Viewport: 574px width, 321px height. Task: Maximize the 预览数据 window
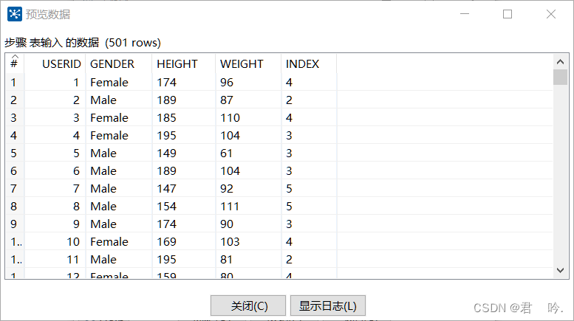pyautogui.click(x=508, y=14)
